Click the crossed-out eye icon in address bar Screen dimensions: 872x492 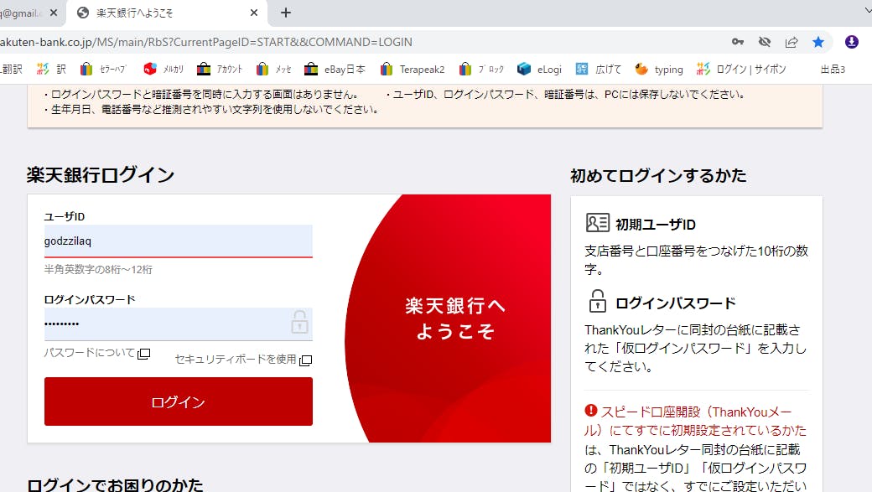click(x=765, y=42)
